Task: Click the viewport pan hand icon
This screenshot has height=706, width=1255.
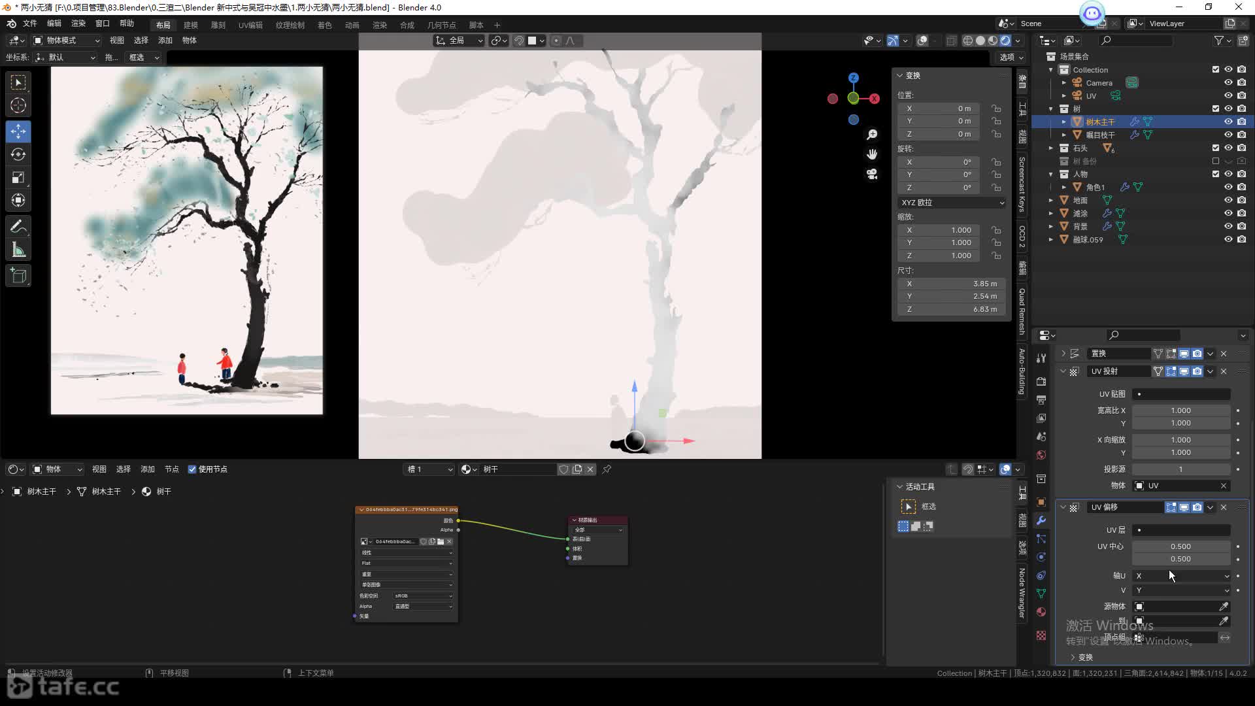Action: [872, 154]
